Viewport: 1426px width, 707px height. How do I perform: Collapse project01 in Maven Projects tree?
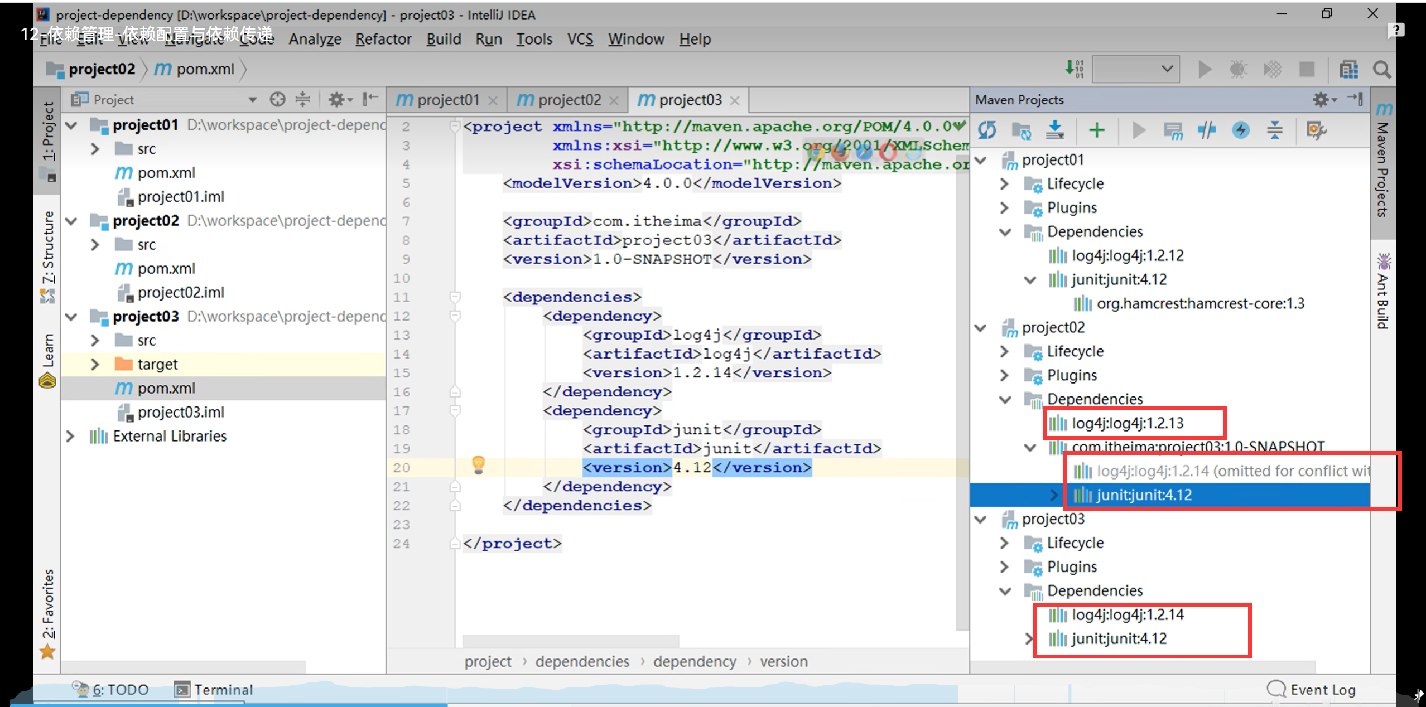(981, 160)
